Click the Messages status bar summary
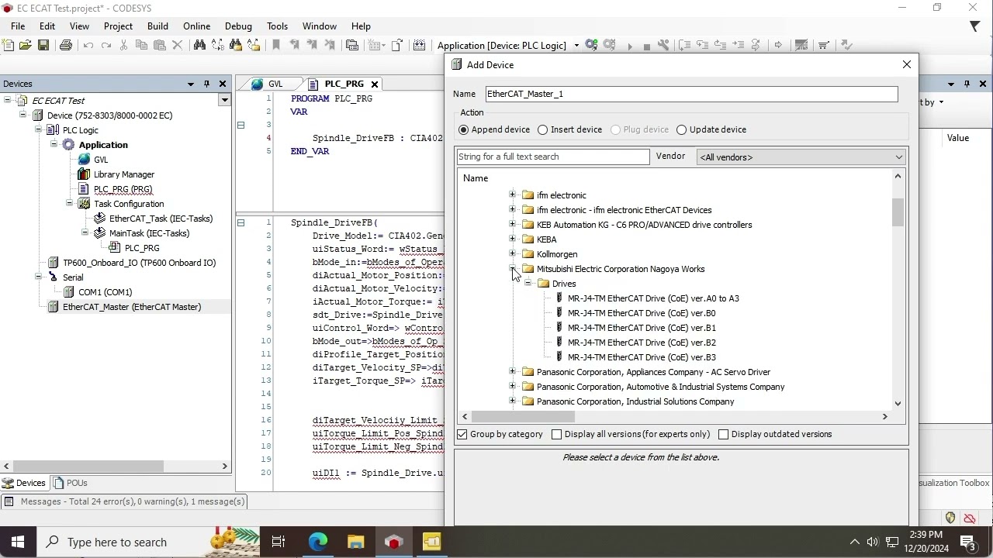 [124, 501]
